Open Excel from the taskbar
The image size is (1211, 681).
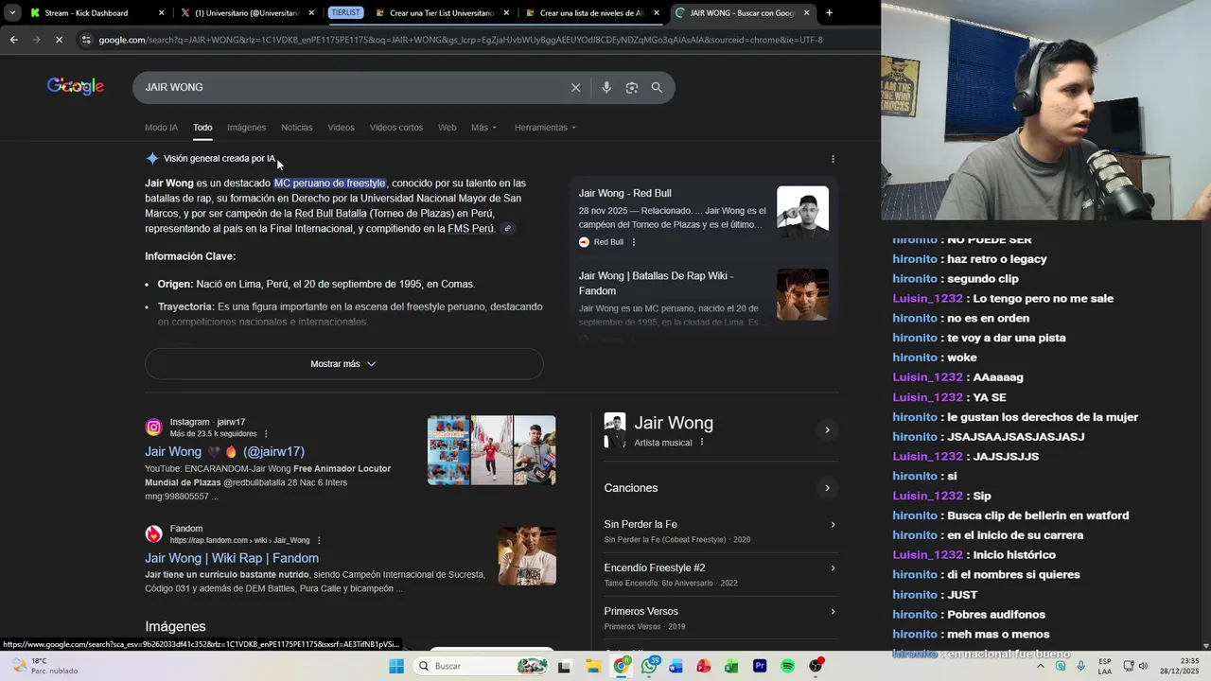731,667
